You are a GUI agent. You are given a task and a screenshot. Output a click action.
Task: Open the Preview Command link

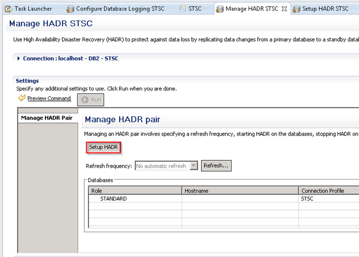click(x=49, y=99)
